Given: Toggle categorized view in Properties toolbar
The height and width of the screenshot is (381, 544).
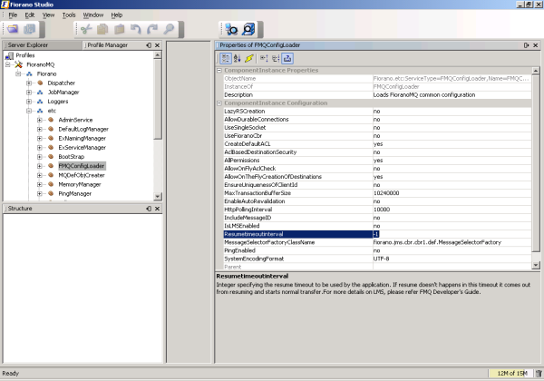Looking at the screenshot, I should click(x=226, y=58).
